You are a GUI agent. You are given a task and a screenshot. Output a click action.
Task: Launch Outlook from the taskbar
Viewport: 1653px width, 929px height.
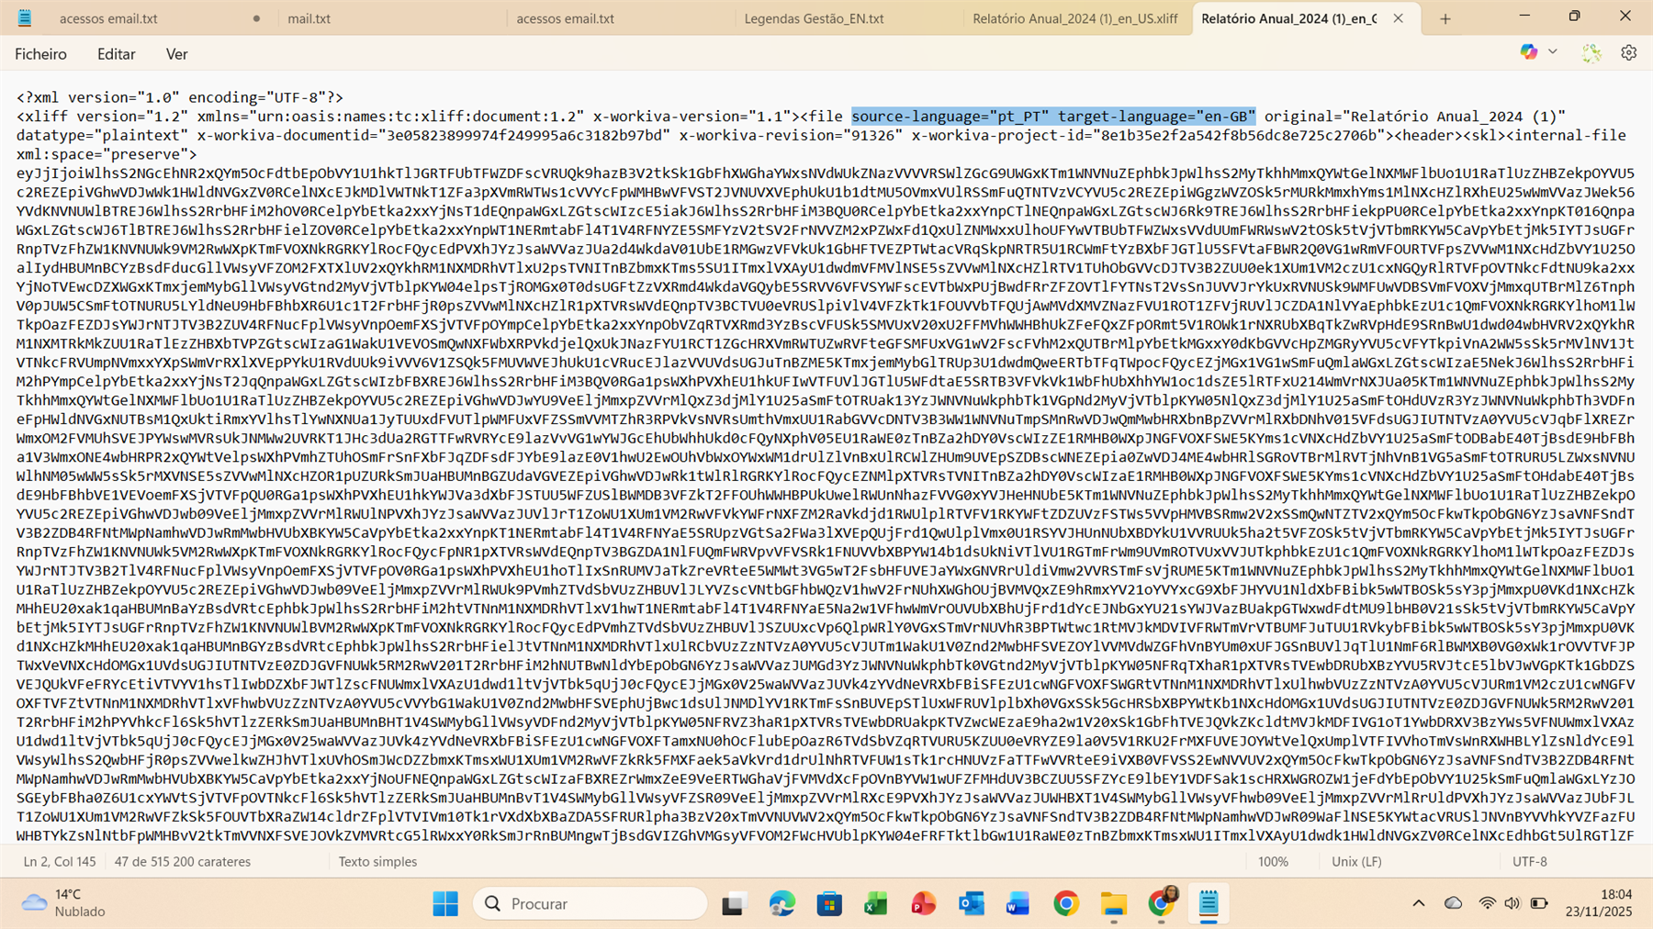970,903
